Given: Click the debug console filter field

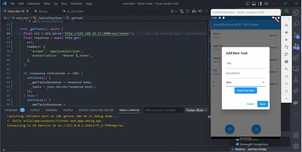Looking at the screenshot, I should pos(163,110).
